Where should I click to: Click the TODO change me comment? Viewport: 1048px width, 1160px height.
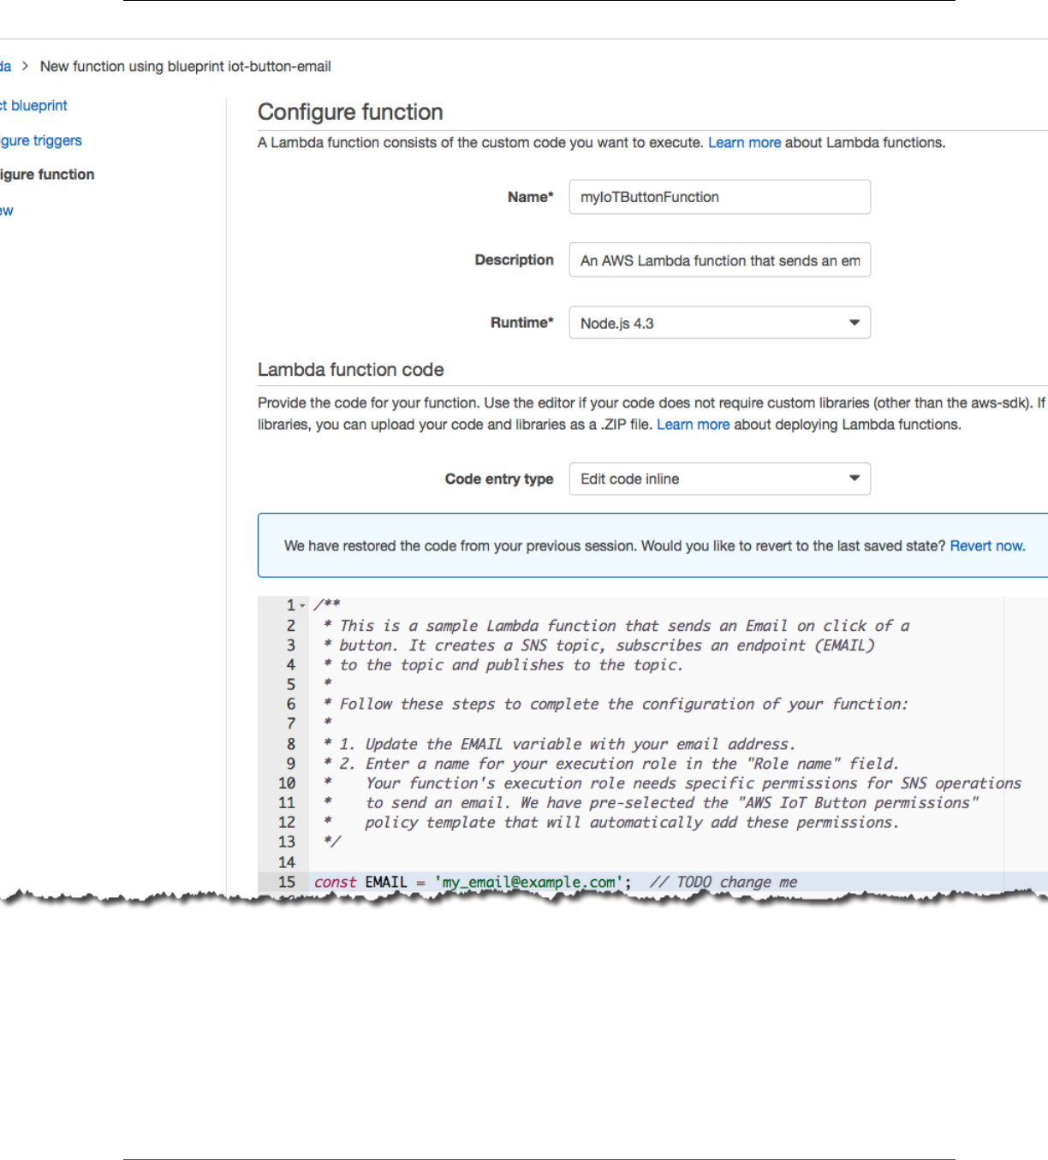(x=723, y=882)
